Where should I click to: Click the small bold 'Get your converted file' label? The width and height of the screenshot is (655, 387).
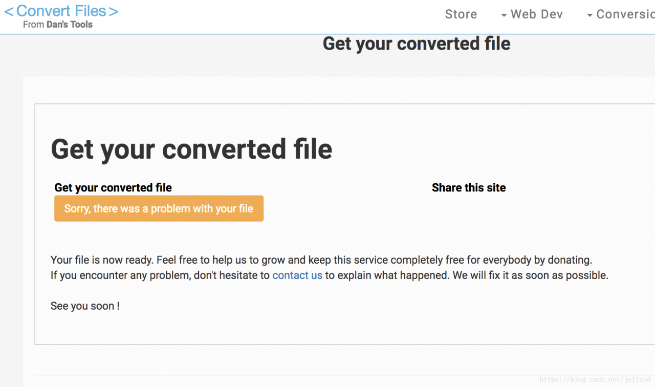pyautogui.click(x=113, y=188)
